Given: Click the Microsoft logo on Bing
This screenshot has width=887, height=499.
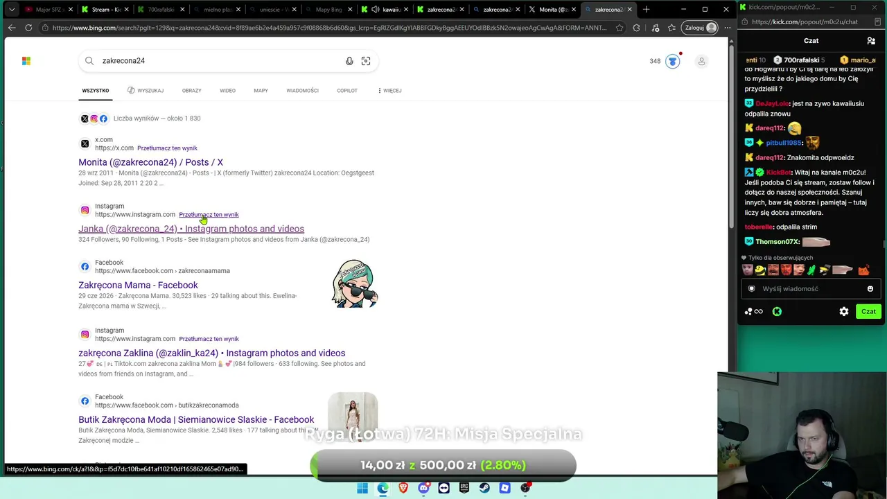Looking at the screenshot, I should point(26,61).
